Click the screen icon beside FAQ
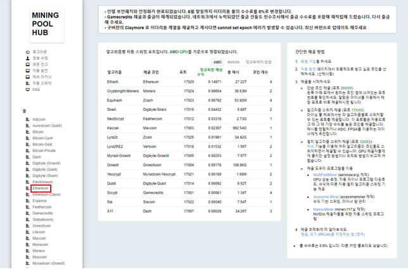 coord(28,89)
